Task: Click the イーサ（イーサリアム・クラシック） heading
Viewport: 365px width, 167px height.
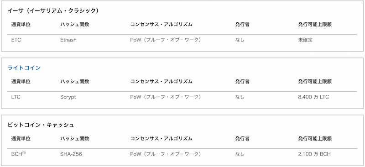Action: pyautogui.click(x=53, y=10)
